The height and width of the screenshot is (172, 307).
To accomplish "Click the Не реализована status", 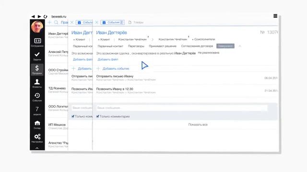I will coord(209,53).
